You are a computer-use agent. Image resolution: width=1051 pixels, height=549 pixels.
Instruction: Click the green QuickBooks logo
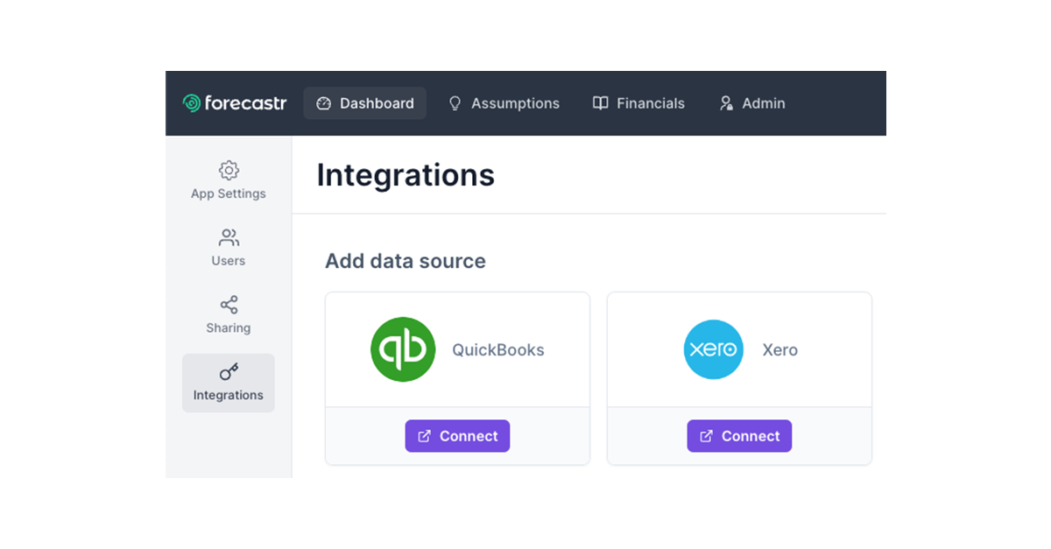403,349
